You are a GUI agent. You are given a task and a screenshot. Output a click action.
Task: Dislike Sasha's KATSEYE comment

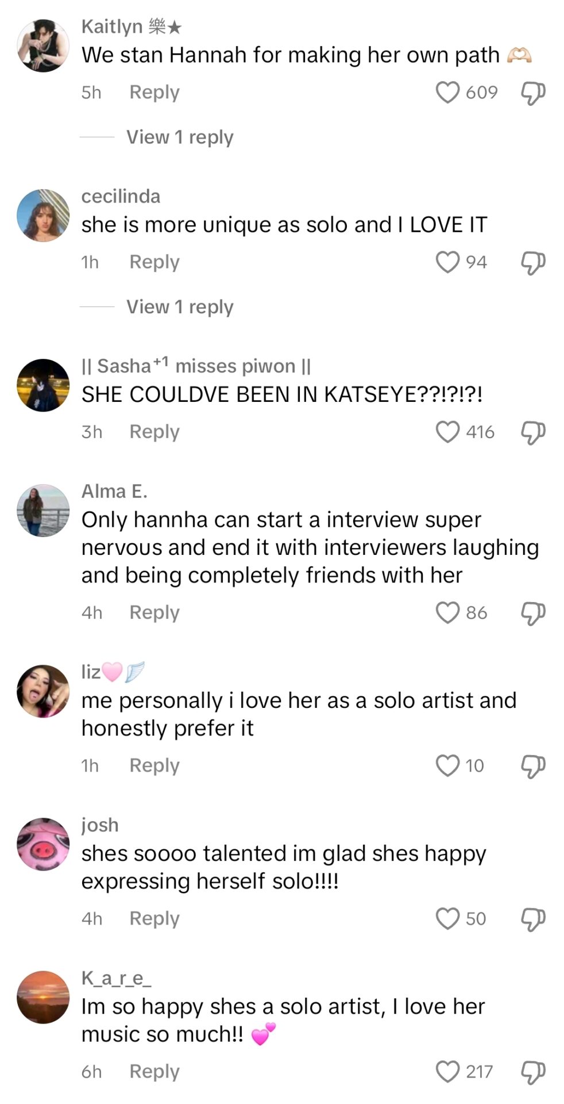tap(532, 432)
